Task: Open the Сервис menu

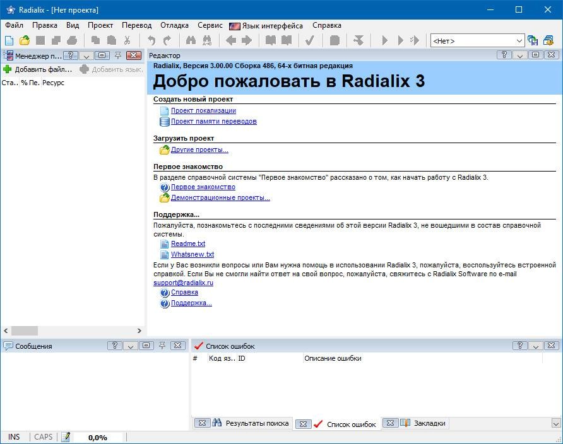Action: click(x=210, y=25)
